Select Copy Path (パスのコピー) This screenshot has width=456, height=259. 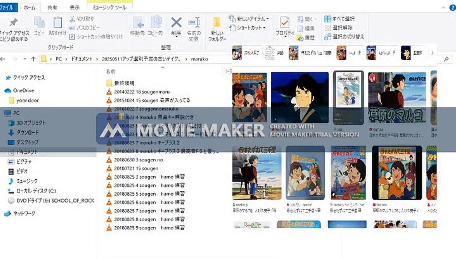(84, 28)
